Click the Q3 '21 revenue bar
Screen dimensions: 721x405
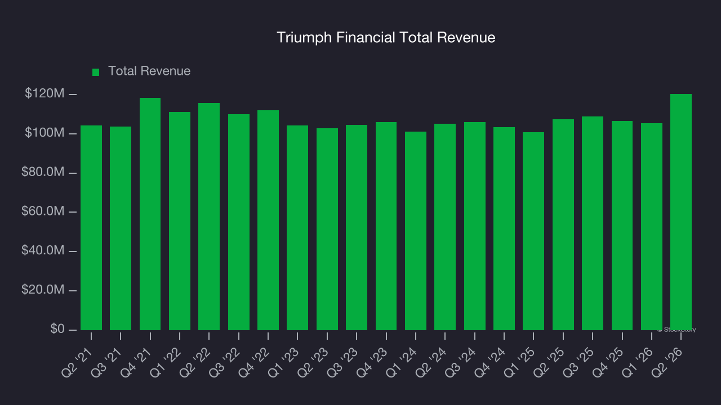coord(121,228)
